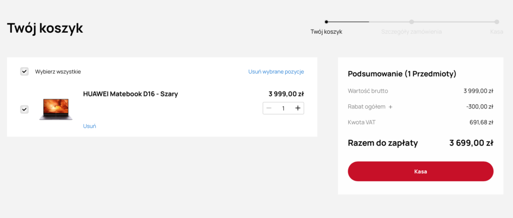Viewport: 513px width, 218px height.
Task: Increase quantity with the plus button
Action: (298, 108)
